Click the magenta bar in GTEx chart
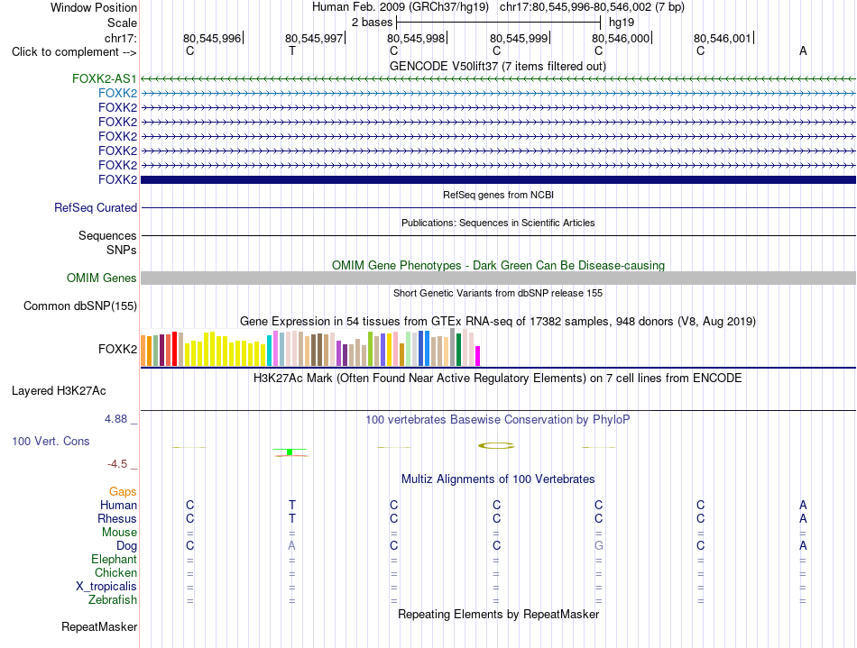The image size is (857, 648). tap(478, 356)
